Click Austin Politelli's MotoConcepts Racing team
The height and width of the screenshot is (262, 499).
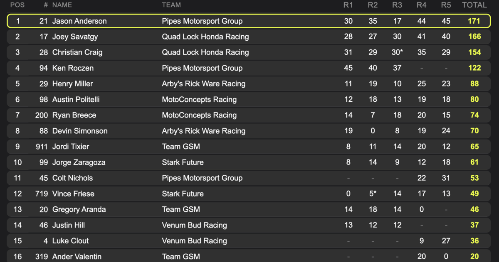(199, 100)
